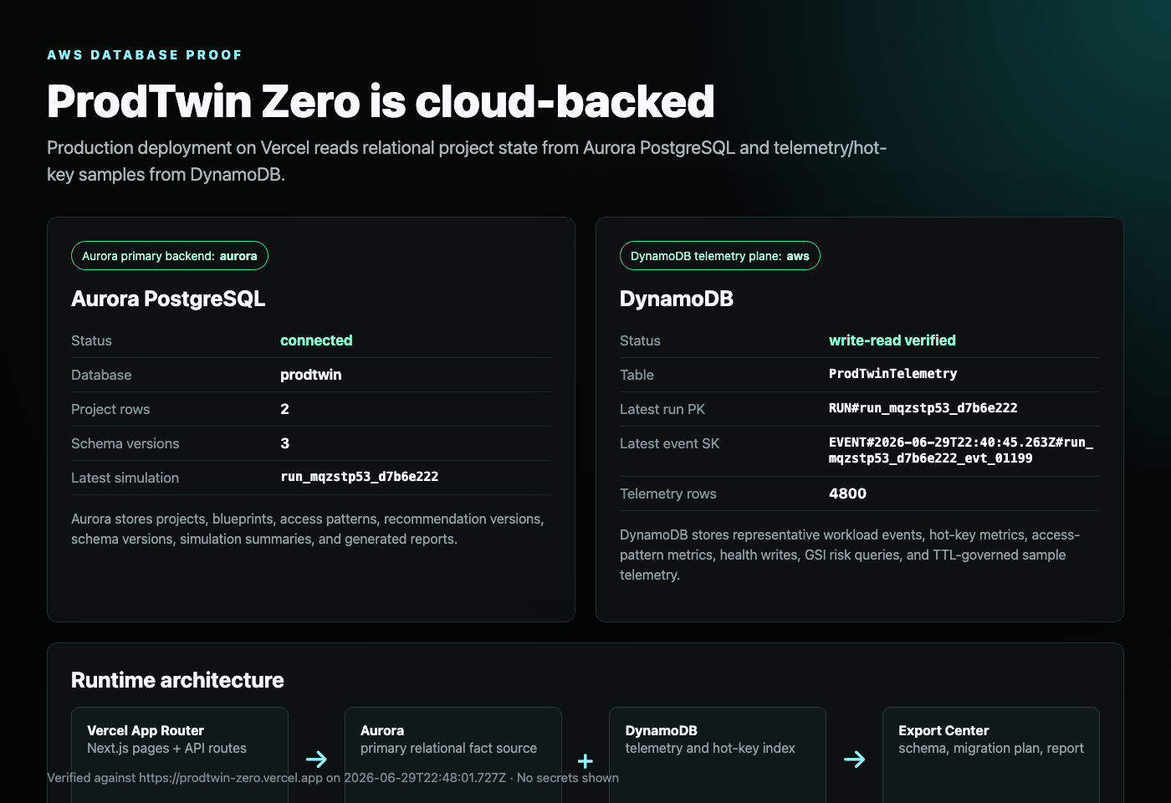The height and width of the screenshot is (803, 1171).
Task: Click the Latest simulation run_mqzstp53_d7b6e222 value
Action: pyautogui.click(x=360, y=477)
